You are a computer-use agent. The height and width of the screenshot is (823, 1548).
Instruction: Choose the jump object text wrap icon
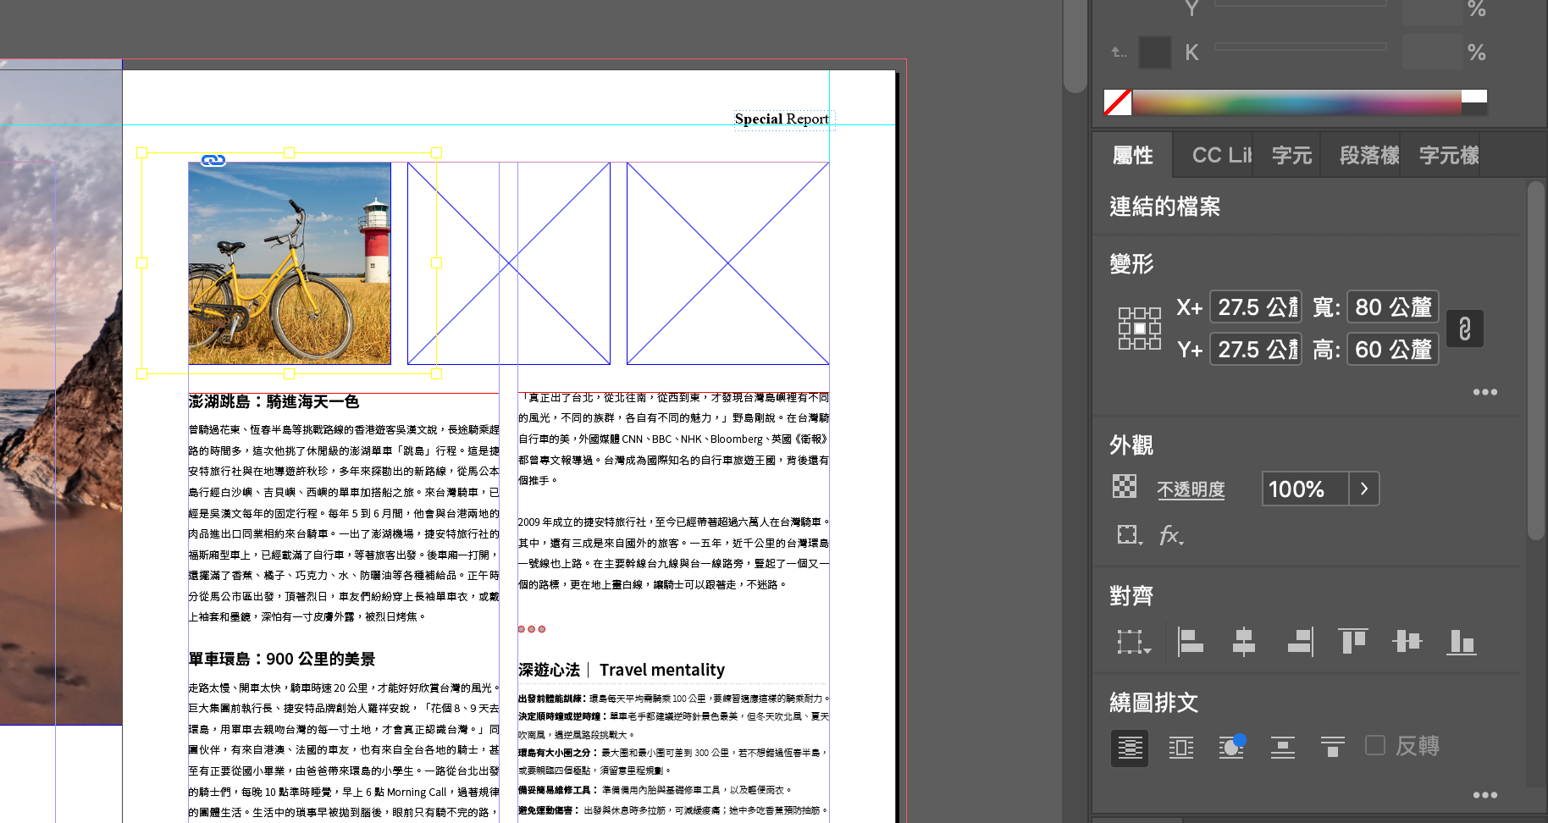(1282, 747)
